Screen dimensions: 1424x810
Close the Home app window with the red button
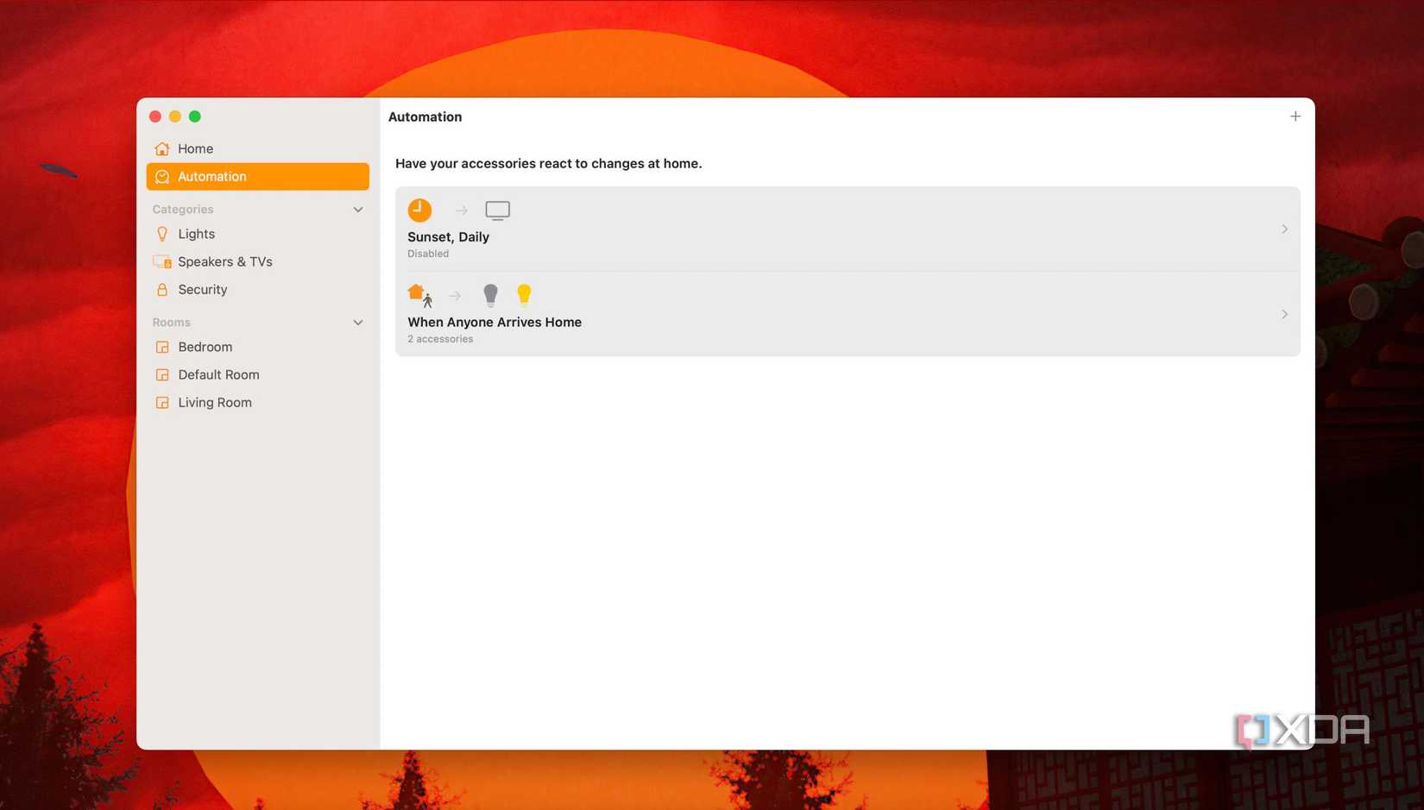point(155,116)
